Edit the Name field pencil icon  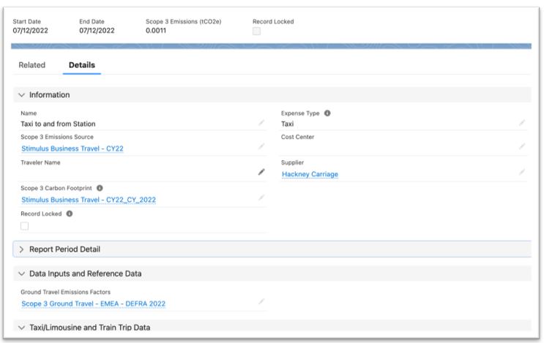261,123
